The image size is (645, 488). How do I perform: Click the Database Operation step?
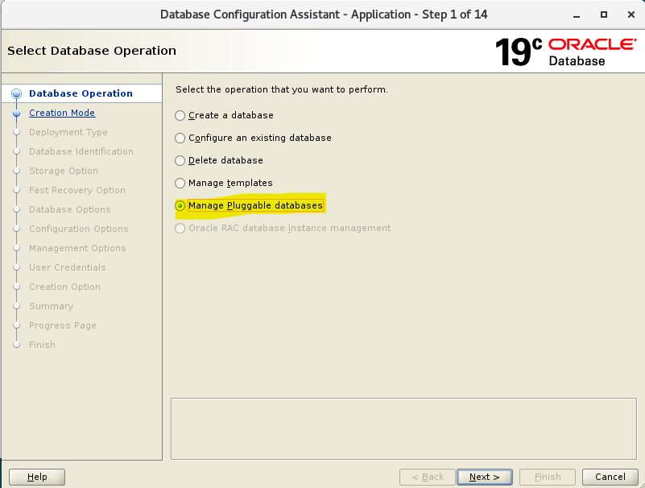81,93
